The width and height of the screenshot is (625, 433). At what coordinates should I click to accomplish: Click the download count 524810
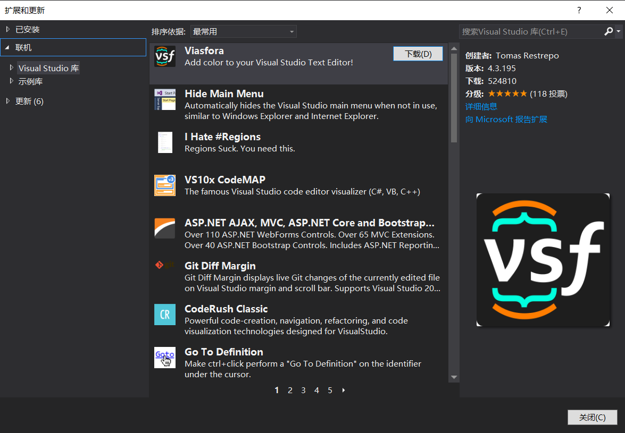pyautogui.click(x=502, y=81)
